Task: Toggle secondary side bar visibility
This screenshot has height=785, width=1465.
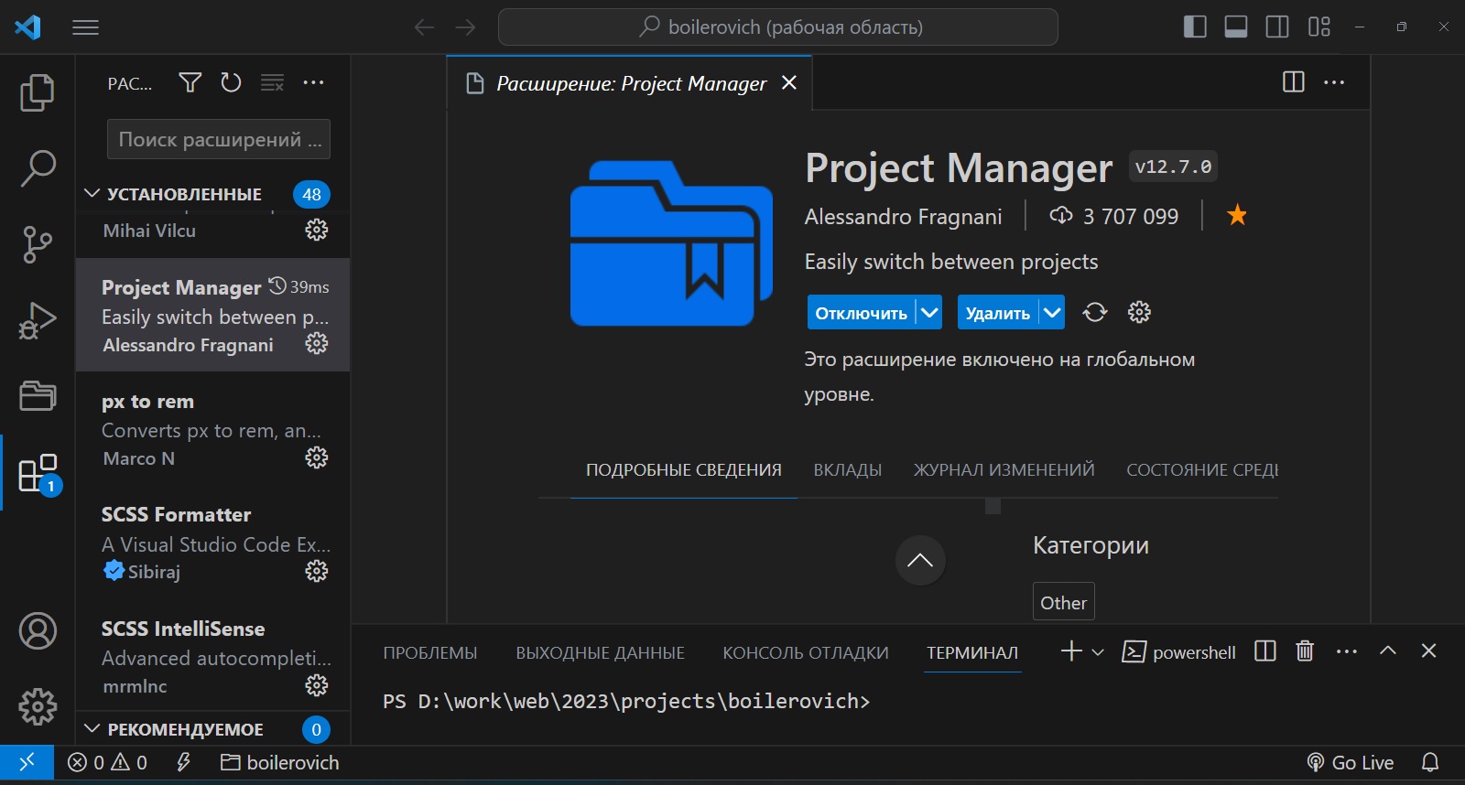Action: pos(1277,27)
